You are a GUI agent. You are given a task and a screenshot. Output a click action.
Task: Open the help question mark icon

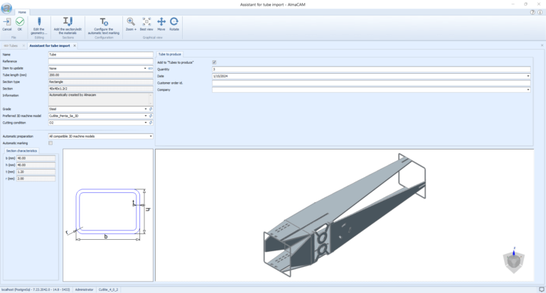pos(532,13)
